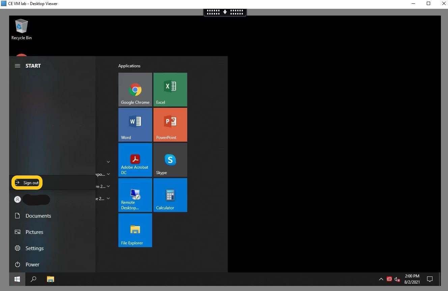448x291 pixels.
Task: Open the Adobe Acrobat DC tile
Action: (135, 160)
